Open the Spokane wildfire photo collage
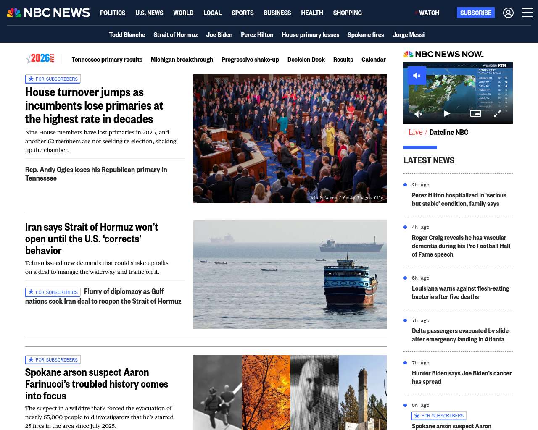 [290, 393]
